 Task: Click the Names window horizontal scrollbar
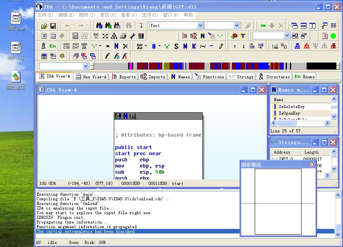300,123
